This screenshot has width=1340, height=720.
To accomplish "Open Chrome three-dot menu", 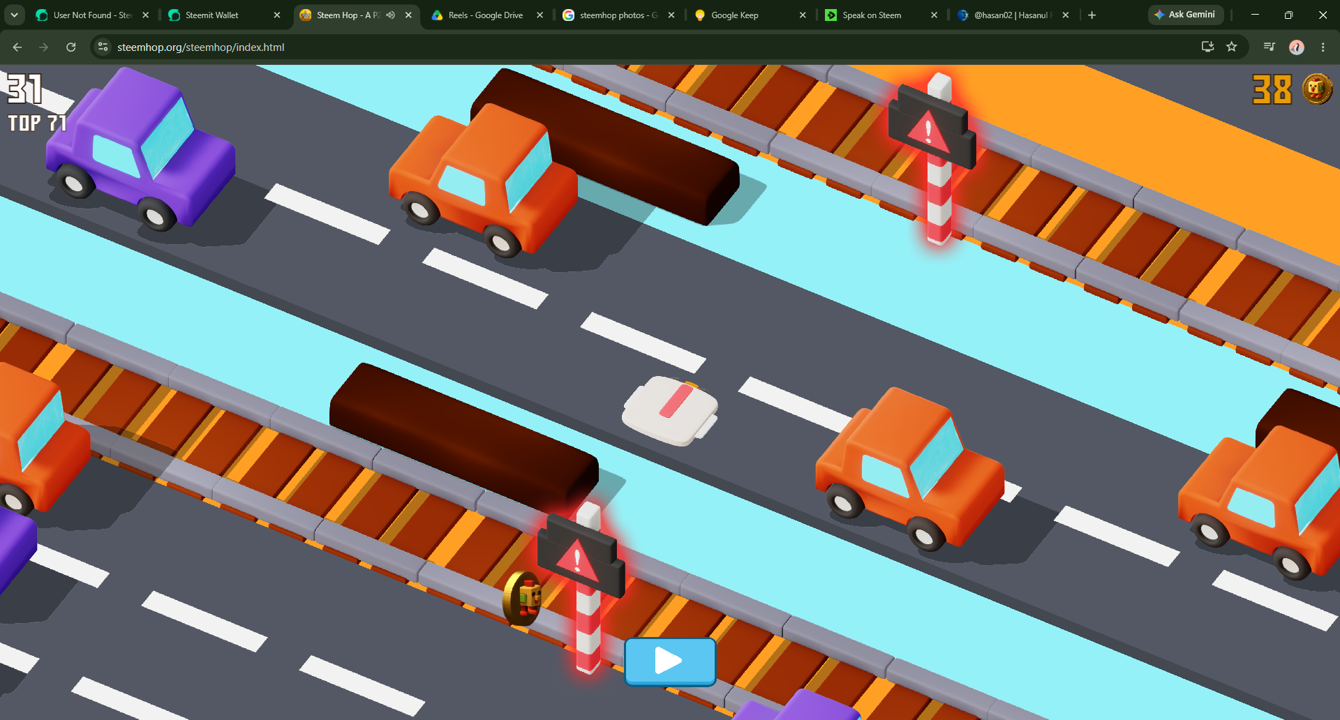I will pyautogui.click(x=1323, y=47).
